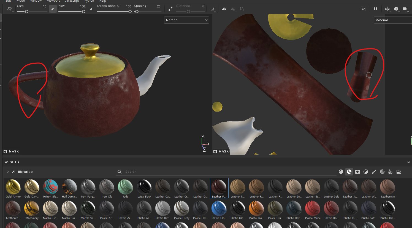Screen dimensions: 412x228
Task: Select the Latex Black smart material
Action: [144, 188]
